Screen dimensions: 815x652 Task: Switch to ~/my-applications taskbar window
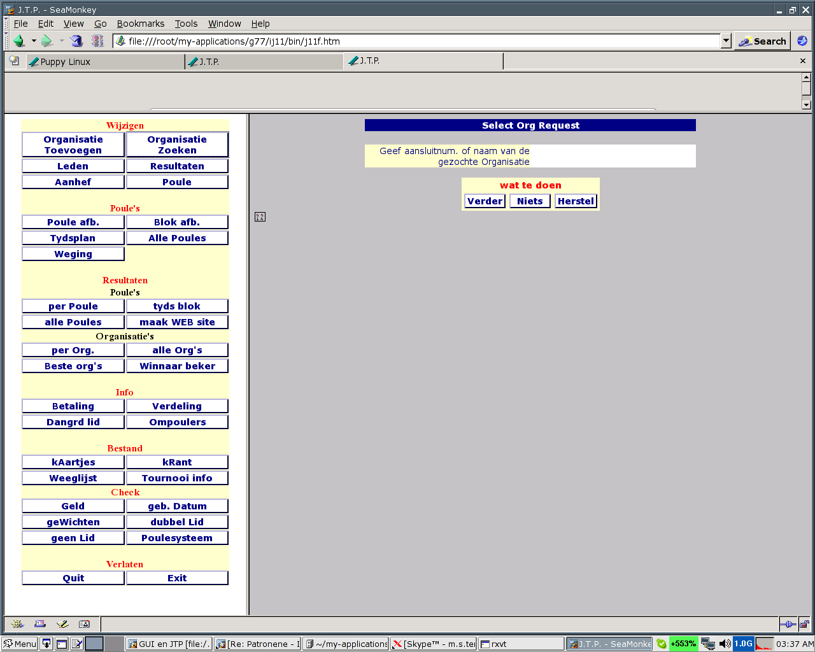point(346,644)
